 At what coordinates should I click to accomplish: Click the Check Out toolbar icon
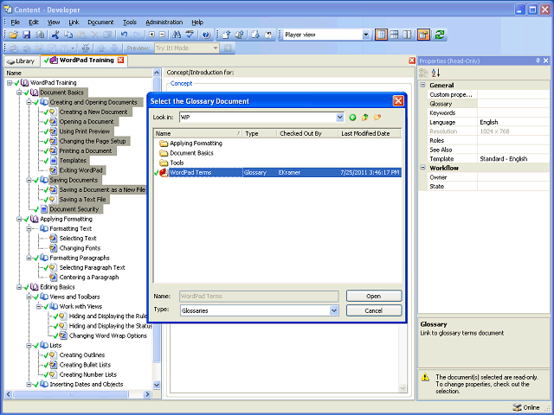239,35
